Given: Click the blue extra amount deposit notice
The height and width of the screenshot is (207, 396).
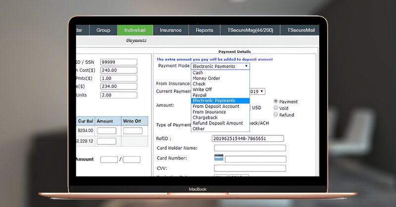Looking at the screenshot, I should [215, 59].
